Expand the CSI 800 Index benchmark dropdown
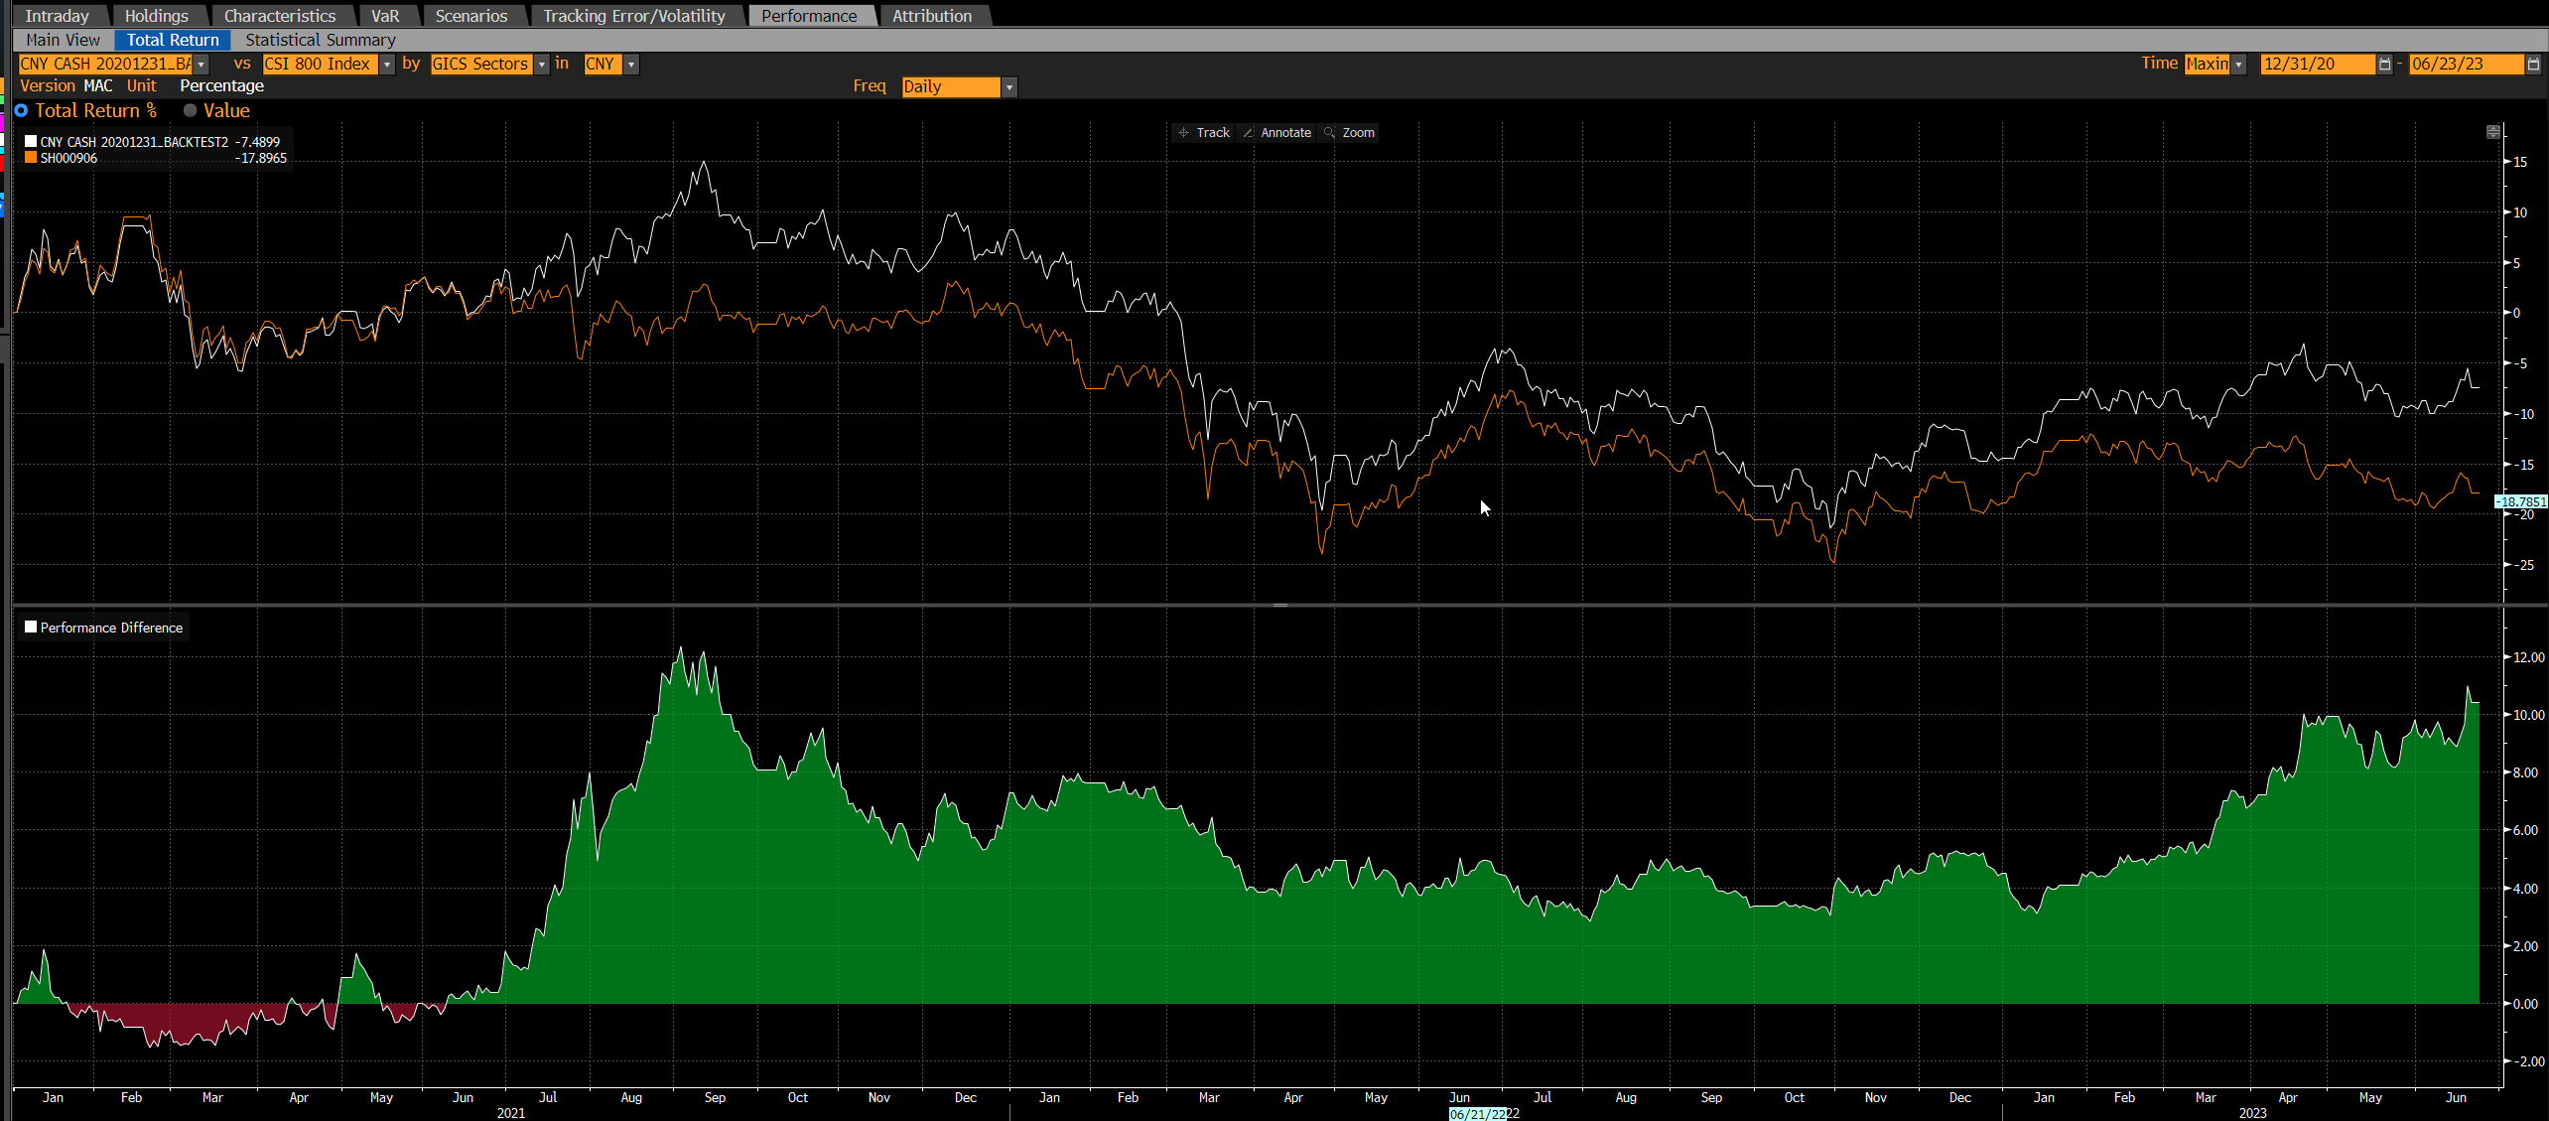 click(387, 64)
